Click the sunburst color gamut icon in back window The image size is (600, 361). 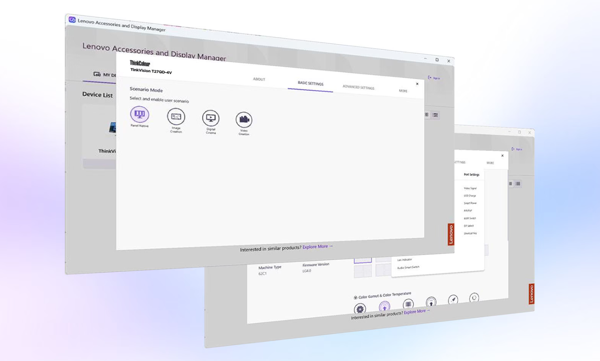pyautogui.click(x=360, y=309)
